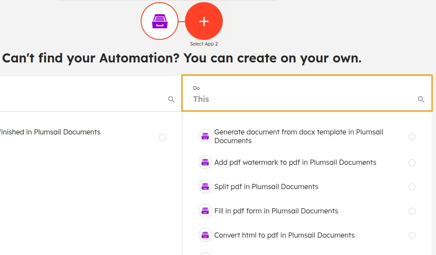This screenshot has height=255, width=436.
Task: Choose 'Convert html to pdf in Plumsail Documents'
Action: tap(284, 235)
